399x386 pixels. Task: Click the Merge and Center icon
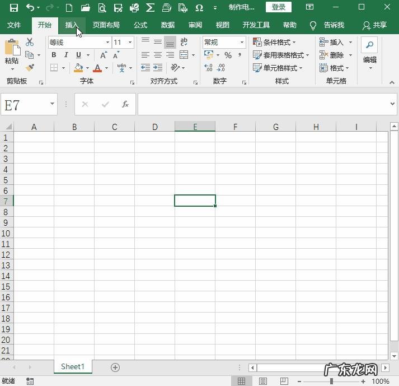pos(184,55)
